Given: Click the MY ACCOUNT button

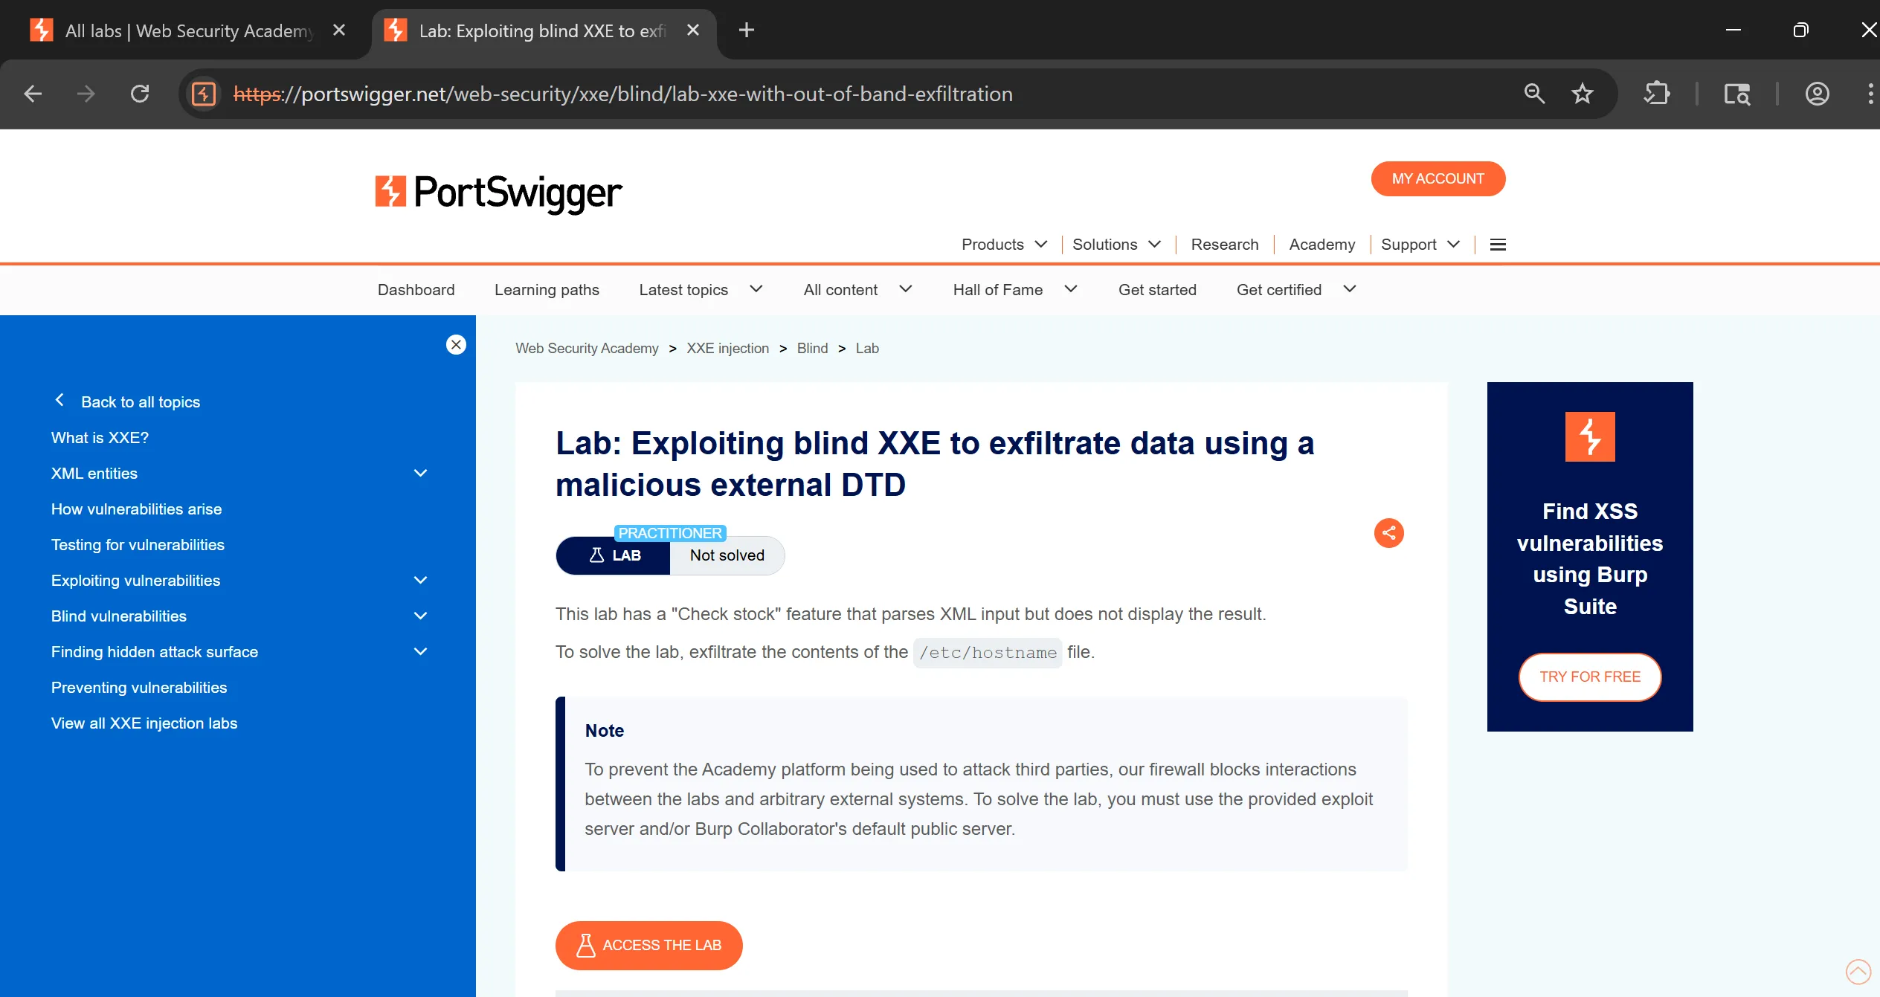Looking at the screenshot, I should 1438,179.
